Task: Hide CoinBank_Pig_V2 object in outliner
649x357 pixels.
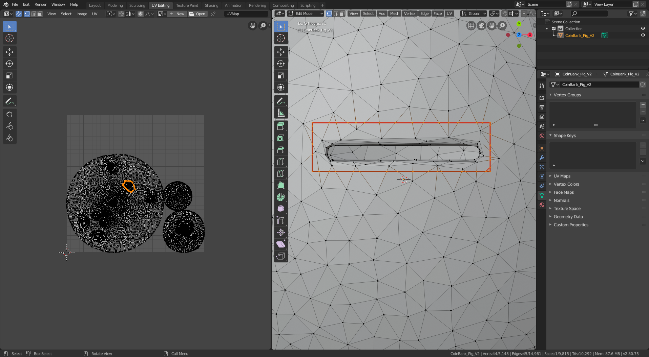Action: (643, 35)
